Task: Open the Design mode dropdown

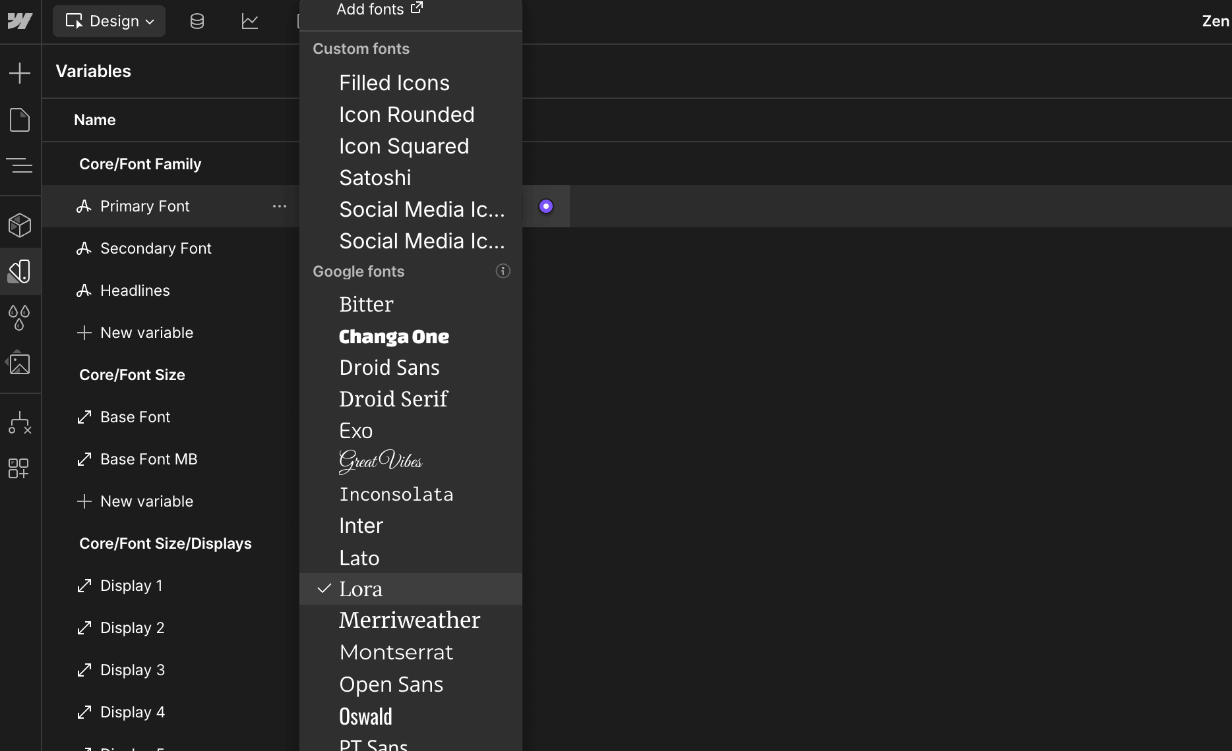Action: [109, 21]
